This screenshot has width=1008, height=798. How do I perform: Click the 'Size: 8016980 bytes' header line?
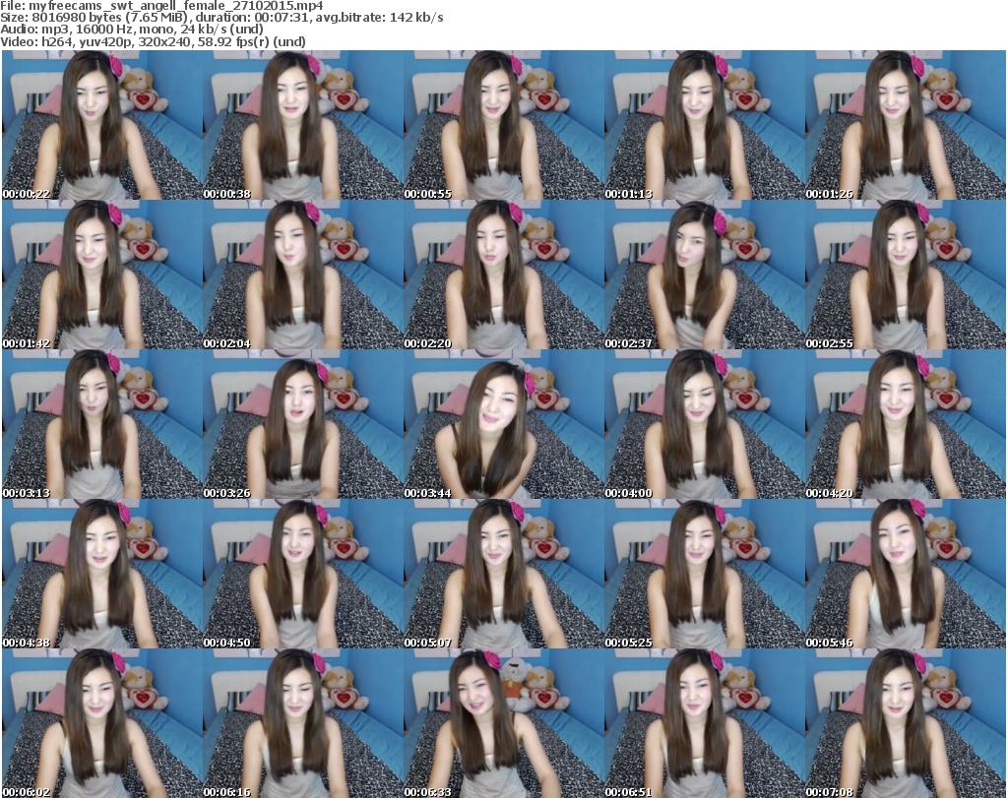click(221, 18)
